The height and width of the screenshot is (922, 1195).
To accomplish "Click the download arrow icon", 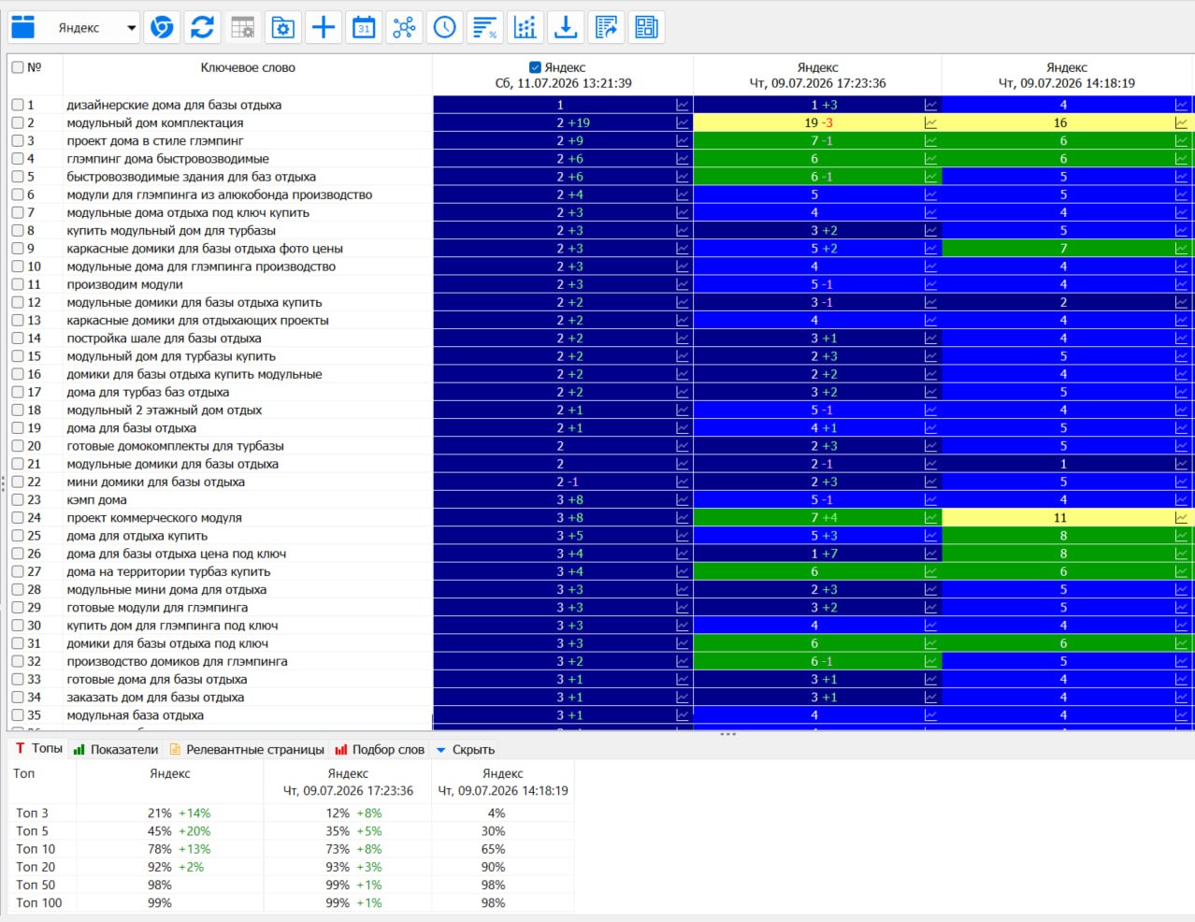I will 566,27.
